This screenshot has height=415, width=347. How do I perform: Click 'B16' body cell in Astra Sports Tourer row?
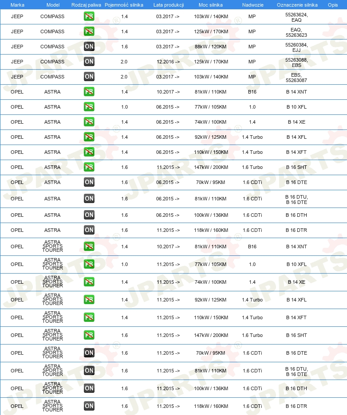click(252, 247)
